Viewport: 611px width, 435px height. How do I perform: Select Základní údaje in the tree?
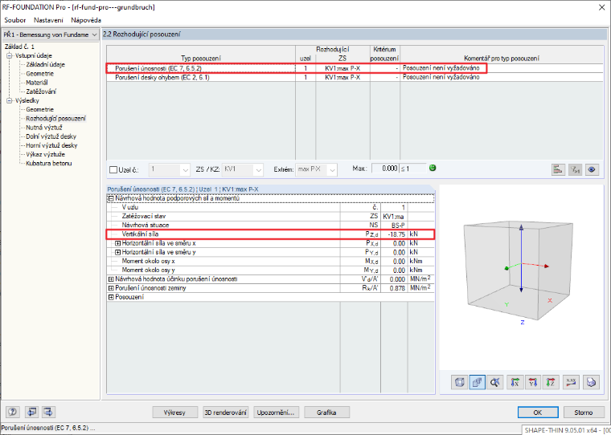45,64
